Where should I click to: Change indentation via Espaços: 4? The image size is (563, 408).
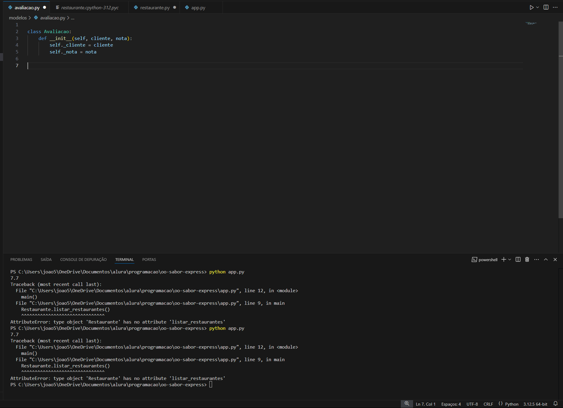pyautogui.click(x=451, y=404)
